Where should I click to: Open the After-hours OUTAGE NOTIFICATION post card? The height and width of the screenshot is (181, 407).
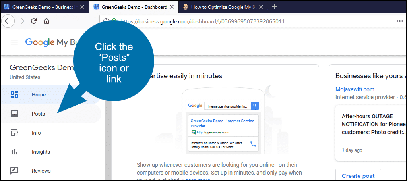(371, 133)
